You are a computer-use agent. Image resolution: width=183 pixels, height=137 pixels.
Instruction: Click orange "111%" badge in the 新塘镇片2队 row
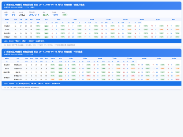click(x=89, y=80)
